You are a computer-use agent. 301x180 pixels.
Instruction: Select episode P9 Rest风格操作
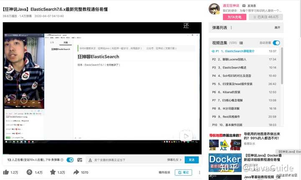click(x=244, y=117)
